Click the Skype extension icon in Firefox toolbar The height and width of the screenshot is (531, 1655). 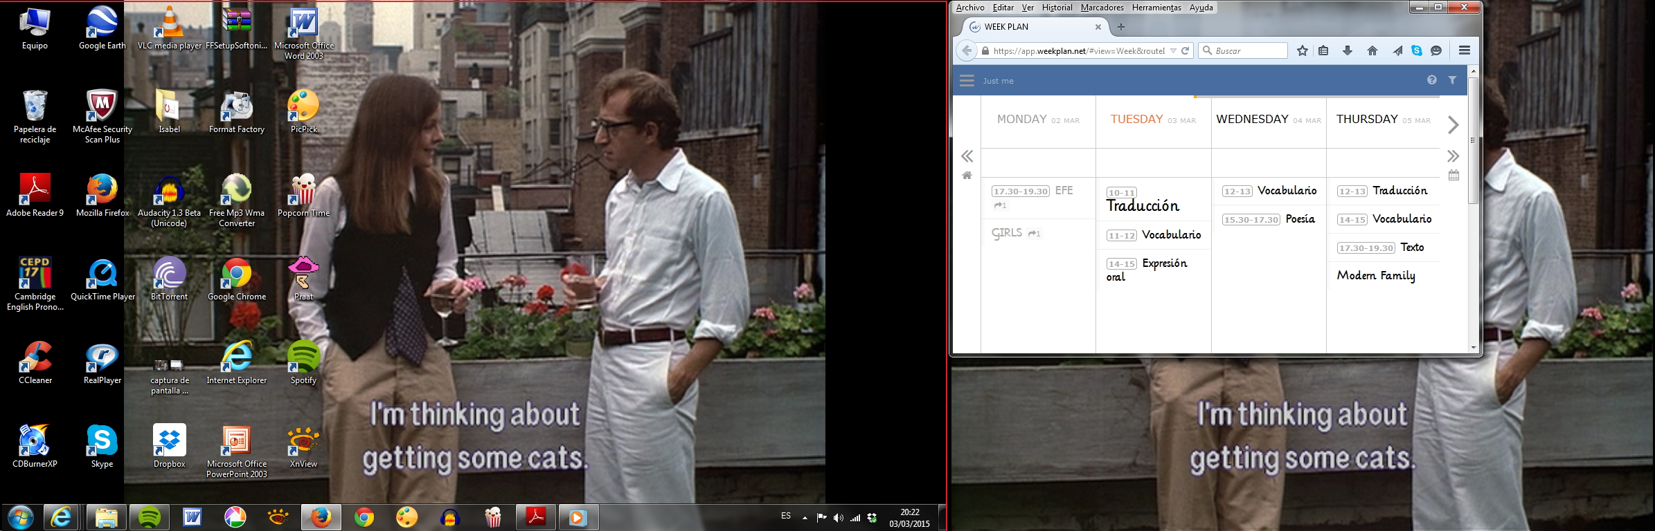[1417, 50]
